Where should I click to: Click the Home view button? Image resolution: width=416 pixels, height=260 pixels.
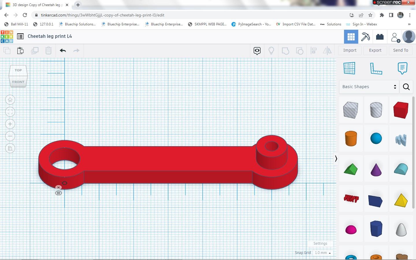pos(10,100)
